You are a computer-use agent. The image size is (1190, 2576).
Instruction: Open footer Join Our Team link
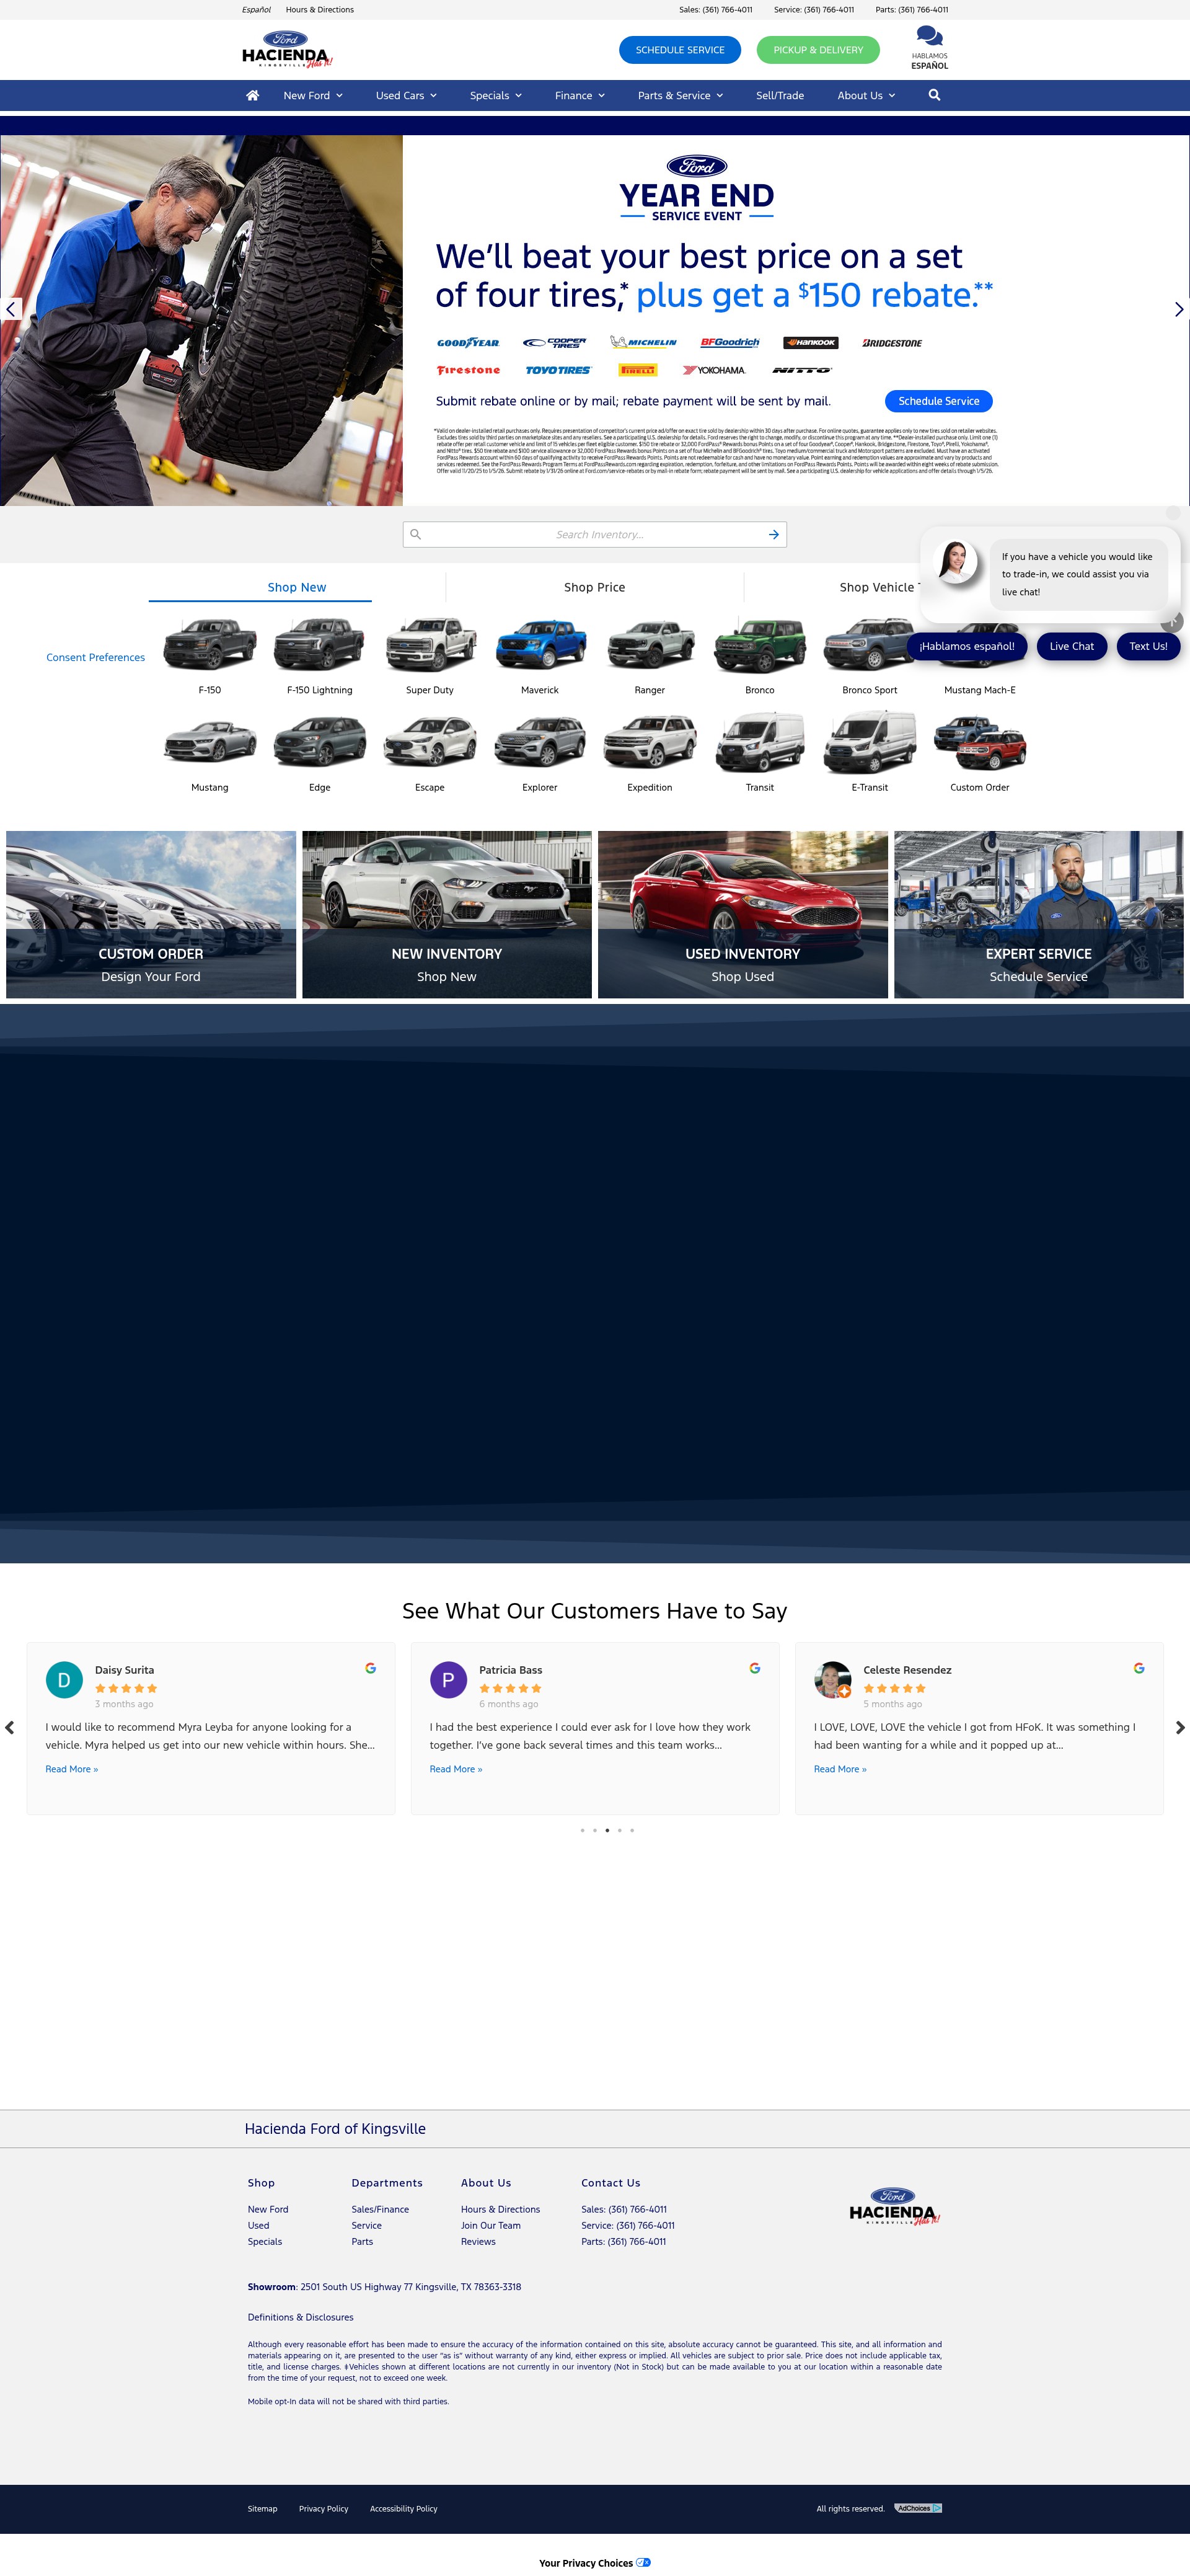click(x=491, y=2225)
